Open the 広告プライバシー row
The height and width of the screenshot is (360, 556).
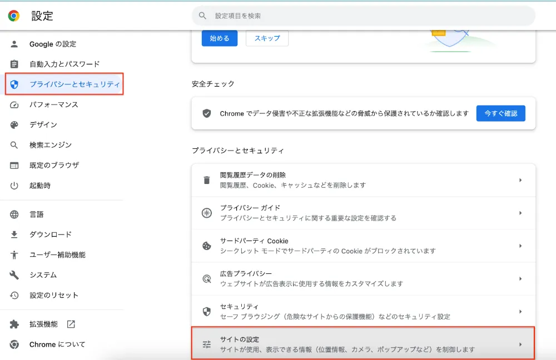[364, 279]
